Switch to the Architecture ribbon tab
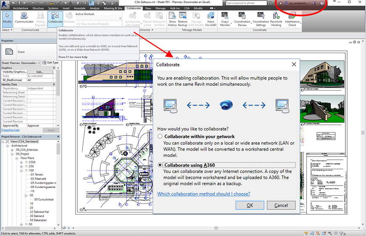Viewport: 366px width, 236px height. click(x=21, y=8)
